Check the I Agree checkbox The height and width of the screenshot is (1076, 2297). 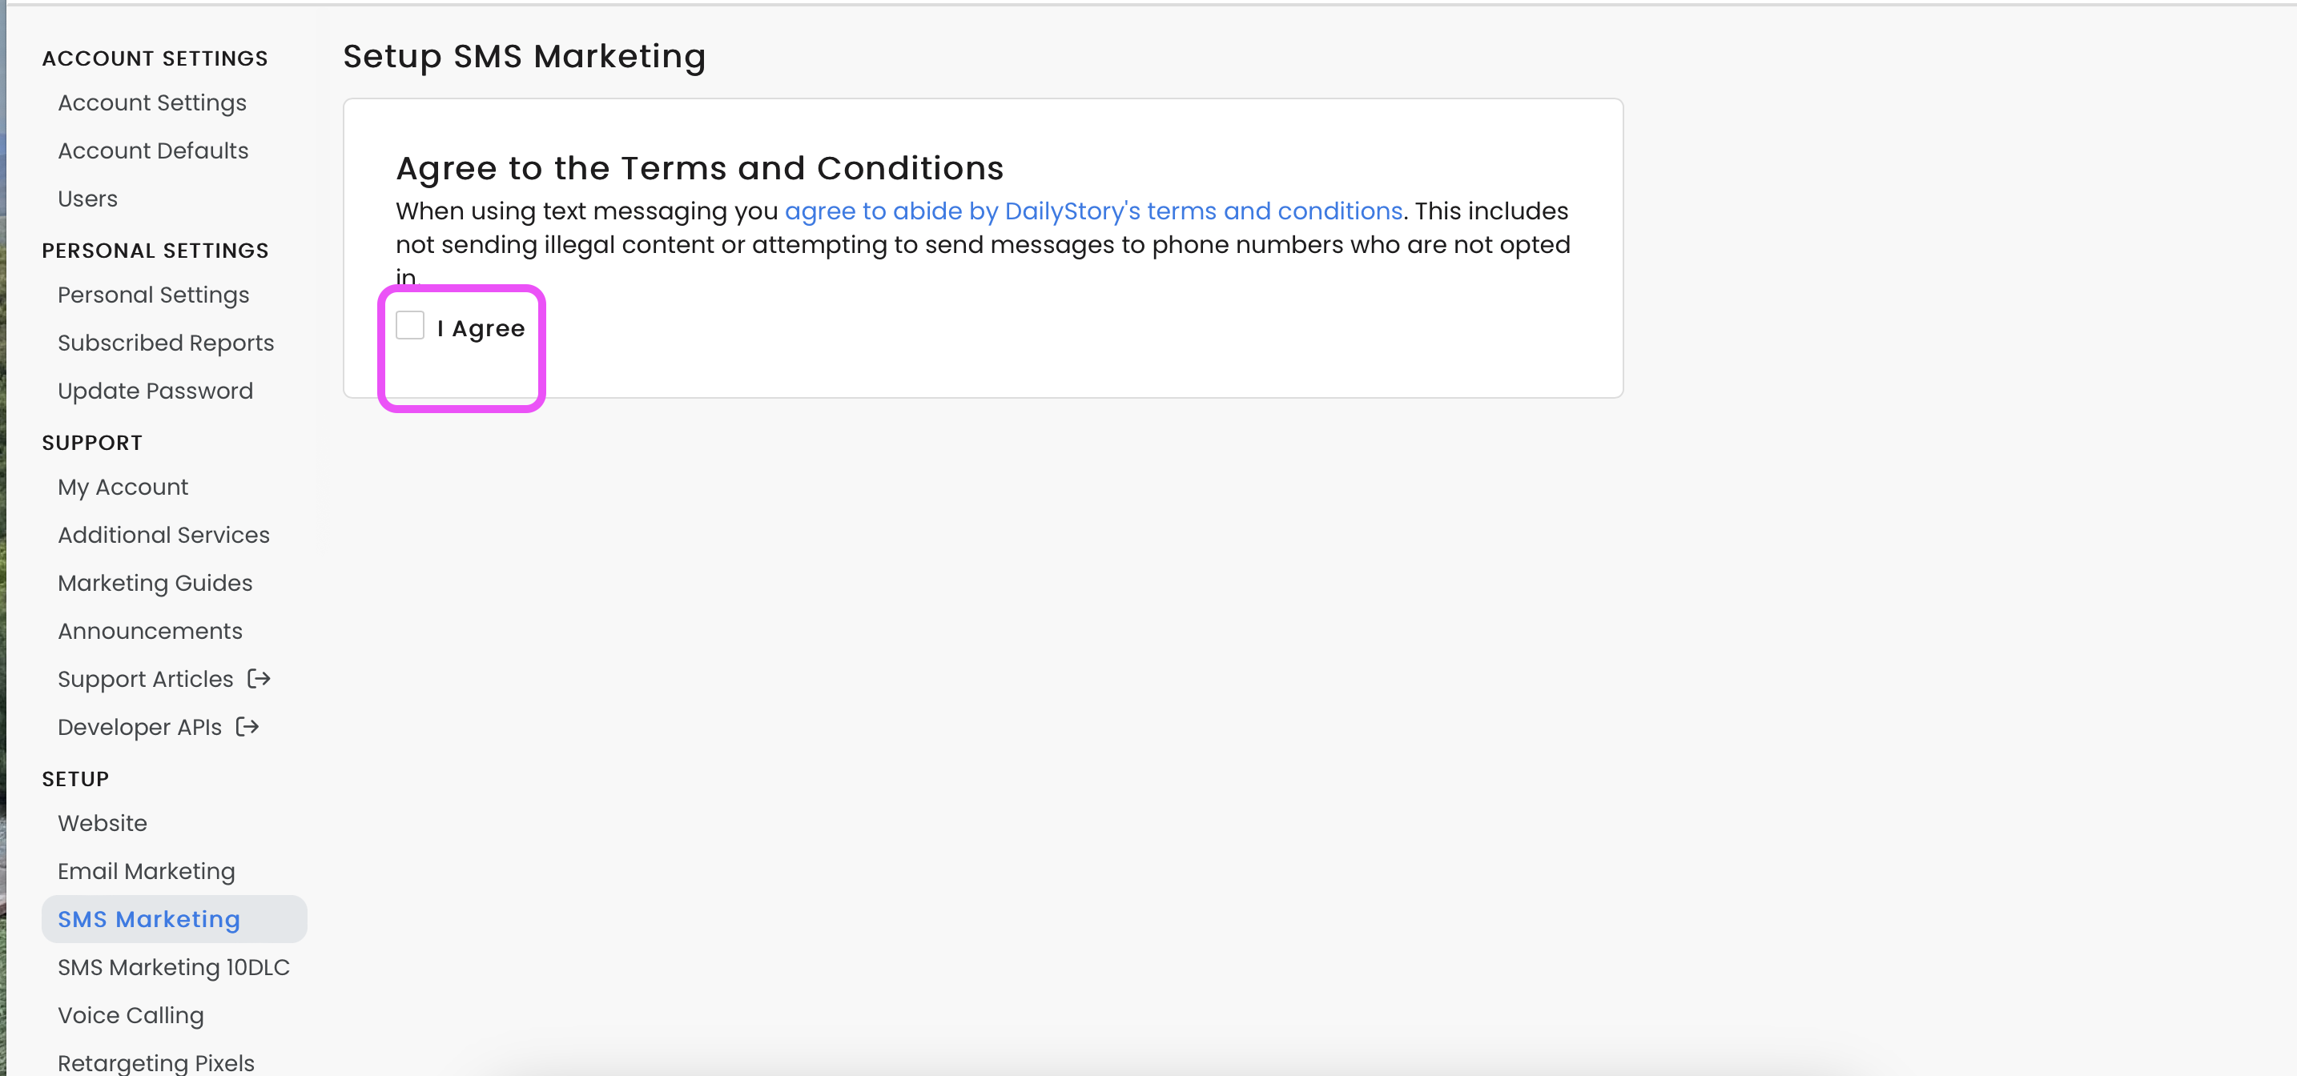410,327
